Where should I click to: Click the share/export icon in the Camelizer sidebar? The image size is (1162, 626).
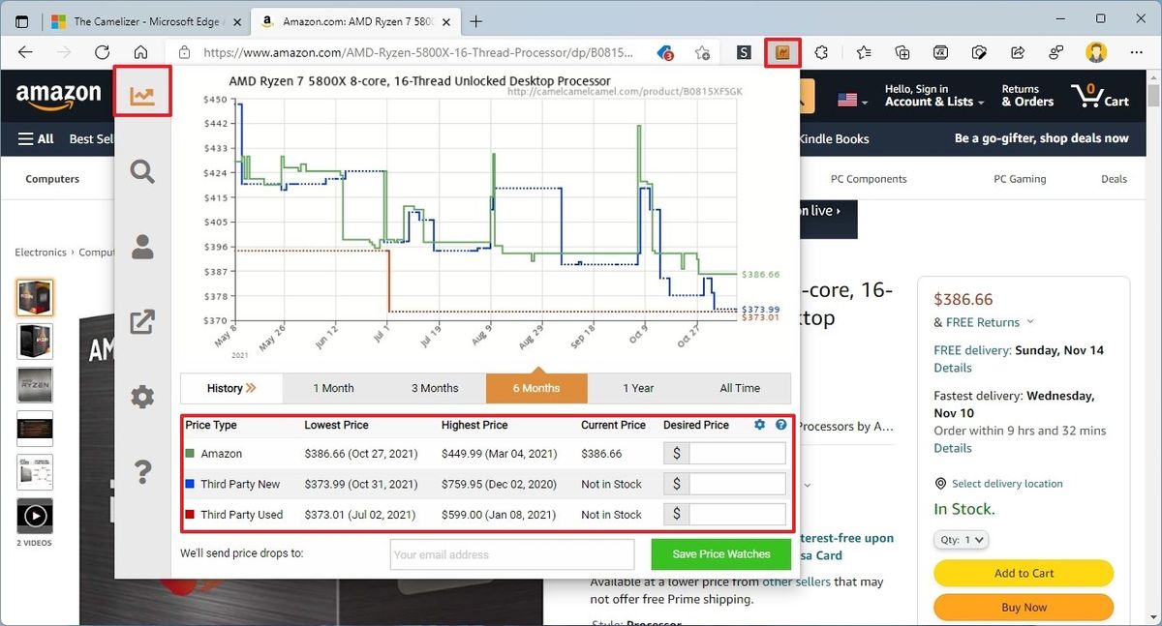(142, 321)
